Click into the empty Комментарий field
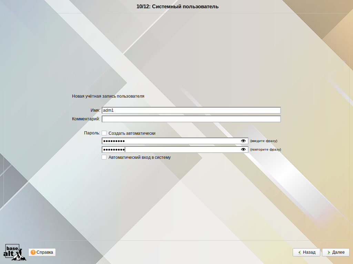The height and width of the screenshot is (264, 353). (x=191, y=119)
